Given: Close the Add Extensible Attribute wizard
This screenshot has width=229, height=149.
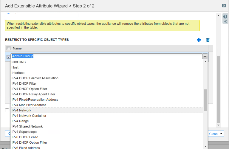Looking at the screenshot, I should tap(224, 5).
